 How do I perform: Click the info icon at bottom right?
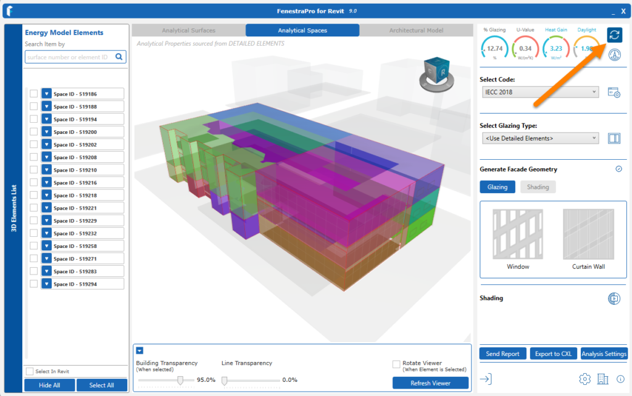[620, 379]
